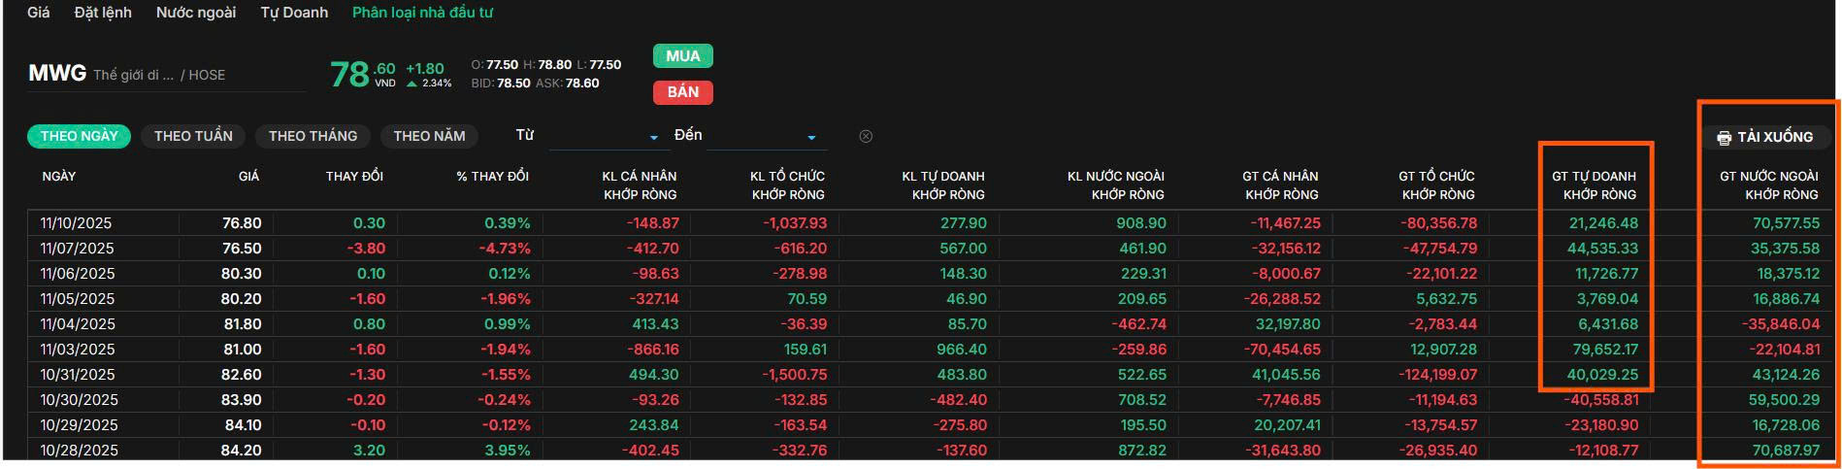Click the NGÀY column header

[x=59, y=177]
